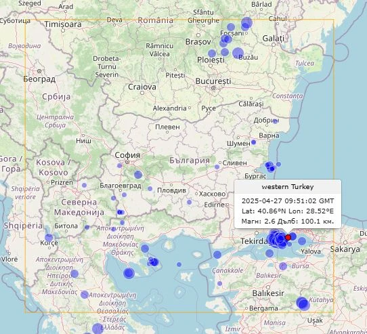Click the small isolated marker in Aegean Sea
This screenshot has height=334, width=367.
[179, 264]
